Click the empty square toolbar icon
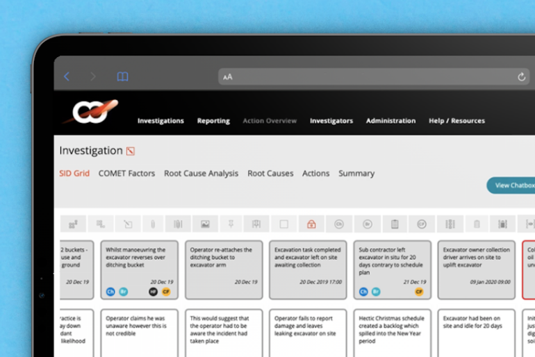 click(283, 224)
